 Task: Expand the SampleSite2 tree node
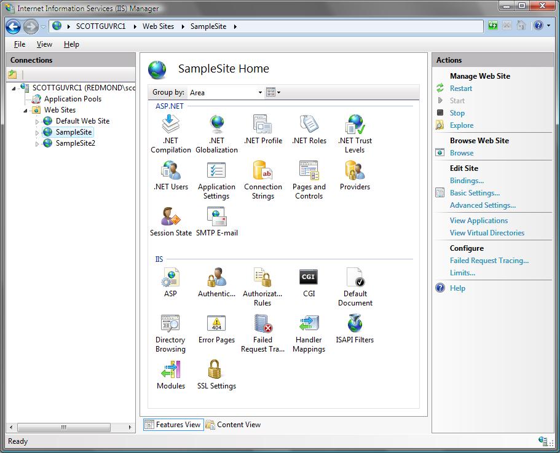tap(37, 144)
